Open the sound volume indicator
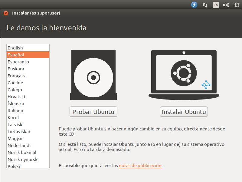Viewport: 242px width, 182px height. [x=226, y=5]
